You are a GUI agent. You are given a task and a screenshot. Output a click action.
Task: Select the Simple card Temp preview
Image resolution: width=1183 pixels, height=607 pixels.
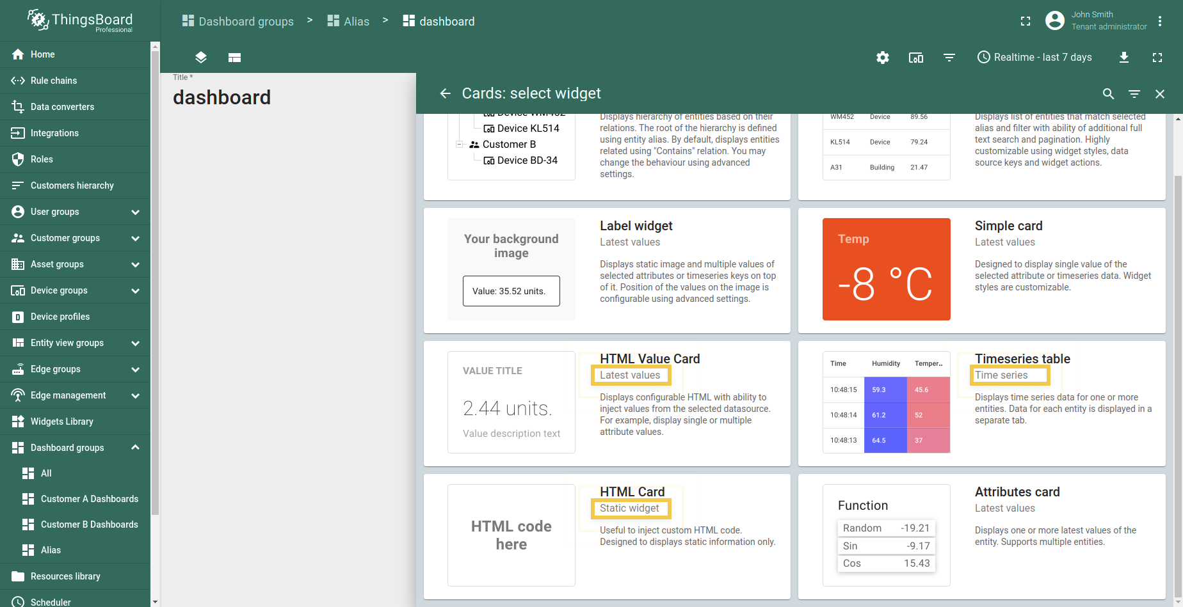pyautogui.click(x=886, y=269)
